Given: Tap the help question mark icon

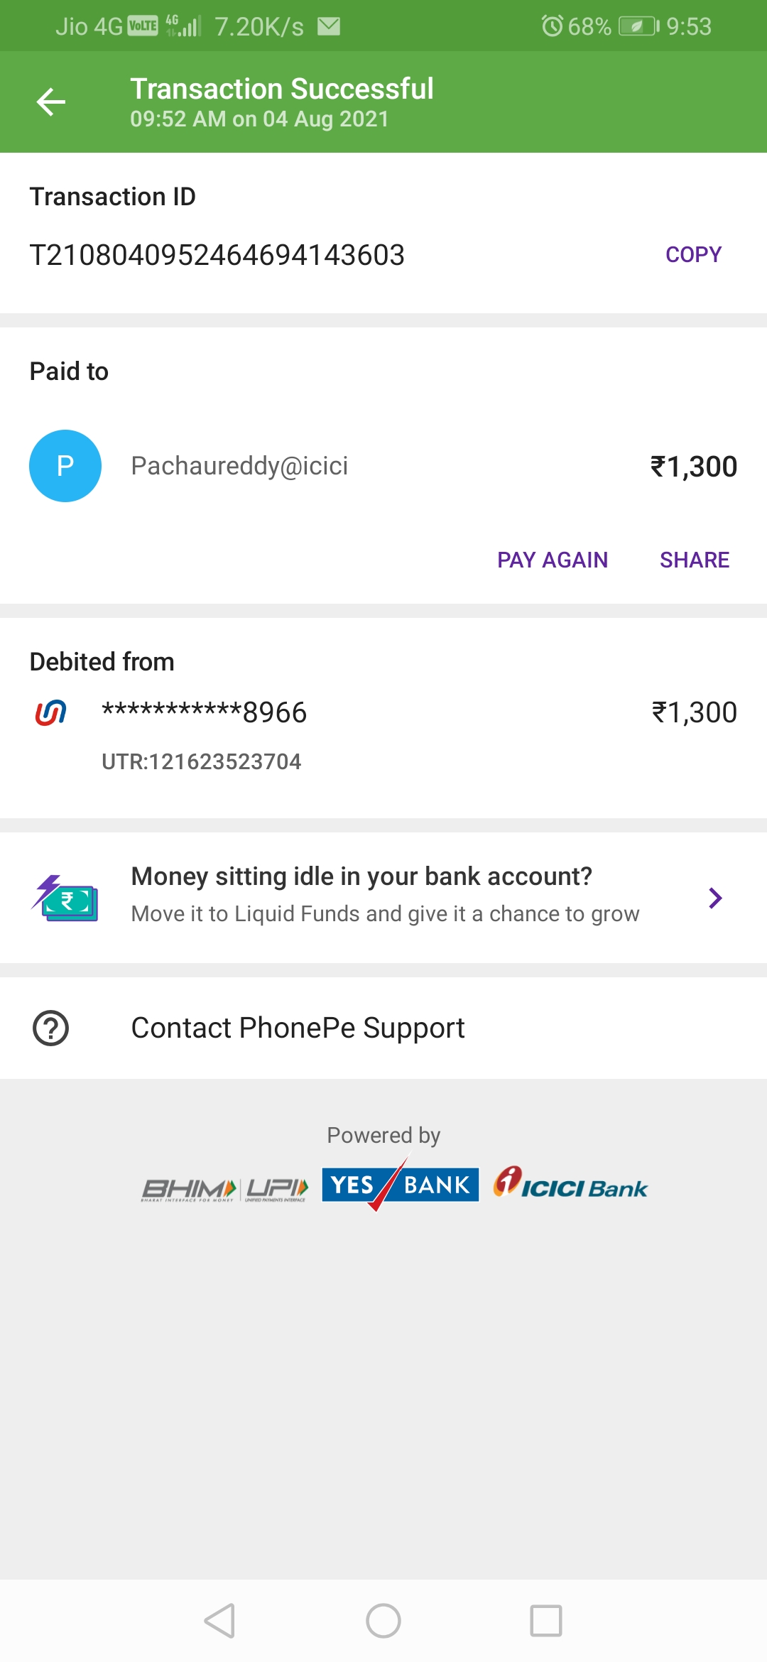Looking at the screenshot, I should (51, 1028).
